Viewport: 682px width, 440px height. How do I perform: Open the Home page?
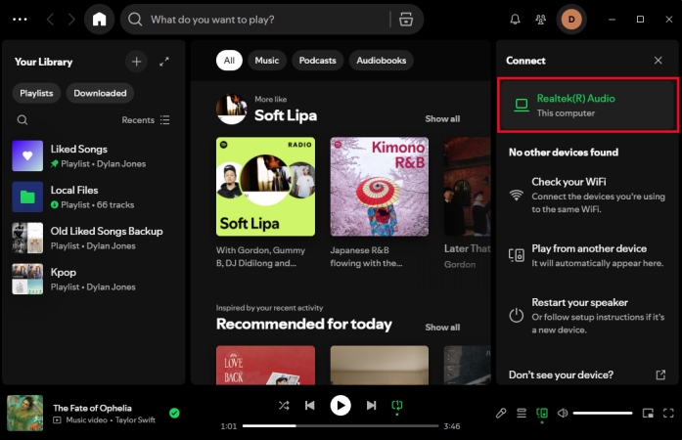pos(99,20)
